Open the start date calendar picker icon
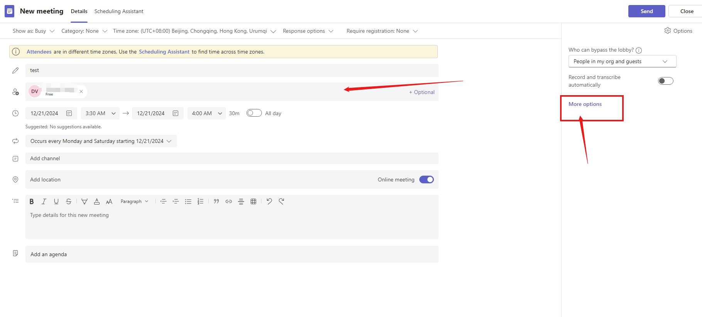This screenshot has width=702, height=317. coord(69,113)
